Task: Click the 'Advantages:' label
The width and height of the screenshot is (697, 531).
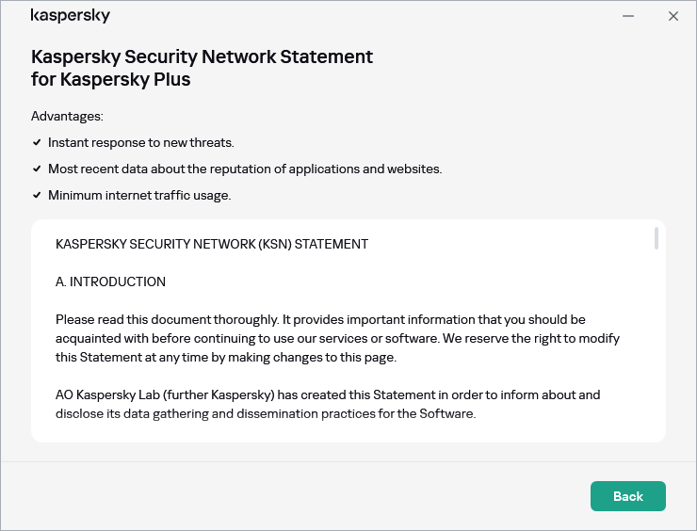Action: [x=67, y=116]
